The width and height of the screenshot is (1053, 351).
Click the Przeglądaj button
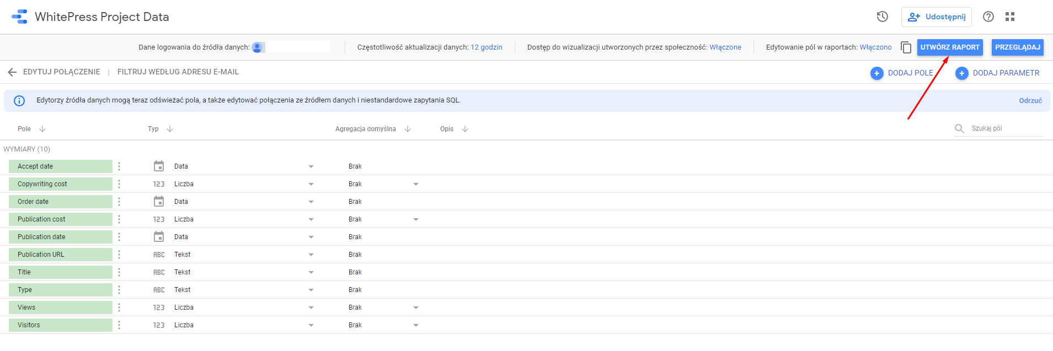click(1018, 47)
